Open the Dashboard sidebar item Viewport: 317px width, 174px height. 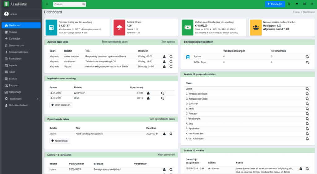[x=21, y=25]
